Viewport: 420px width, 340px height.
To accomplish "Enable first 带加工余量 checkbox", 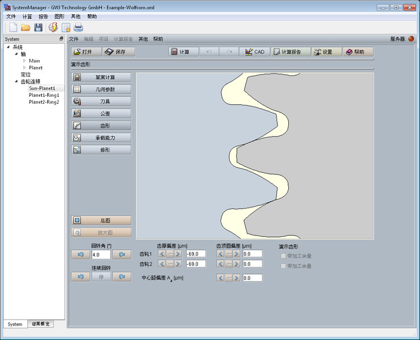I will tap(284, 256).
